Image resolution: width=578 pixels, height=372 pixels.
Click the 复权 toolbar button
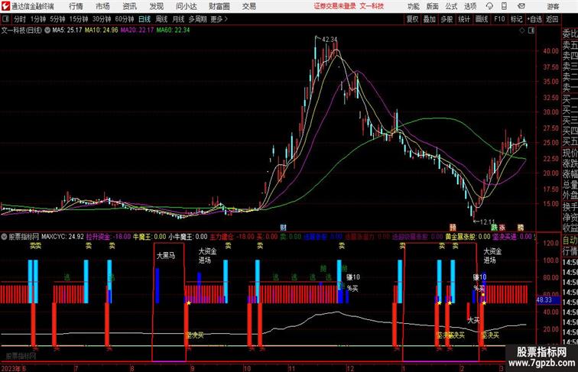(412, 19)
